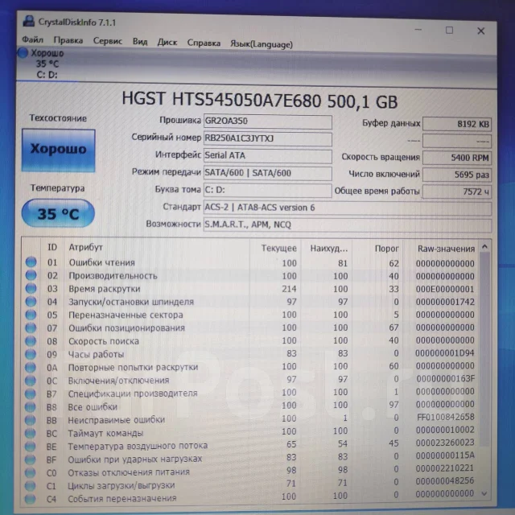
Task: Click the Прошивка field GR2OA350
Action: (267, 122)
